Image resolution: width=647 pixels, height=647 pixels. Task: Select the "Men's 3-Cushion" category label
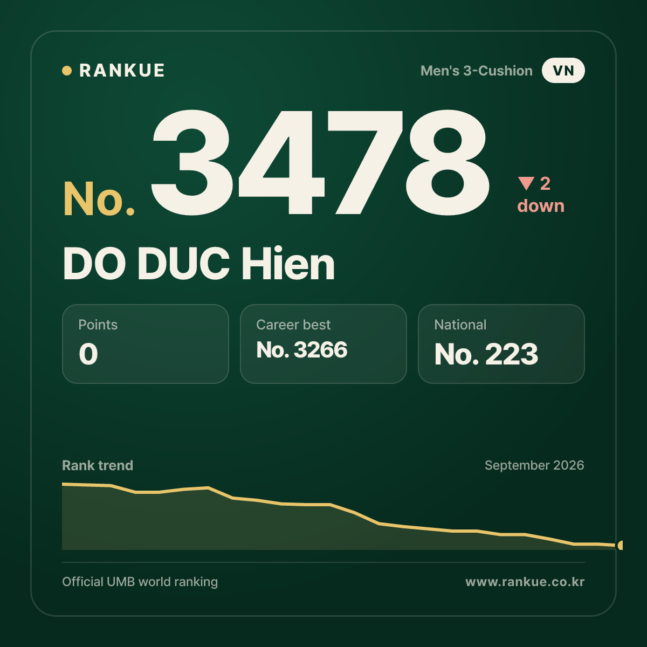477,71
